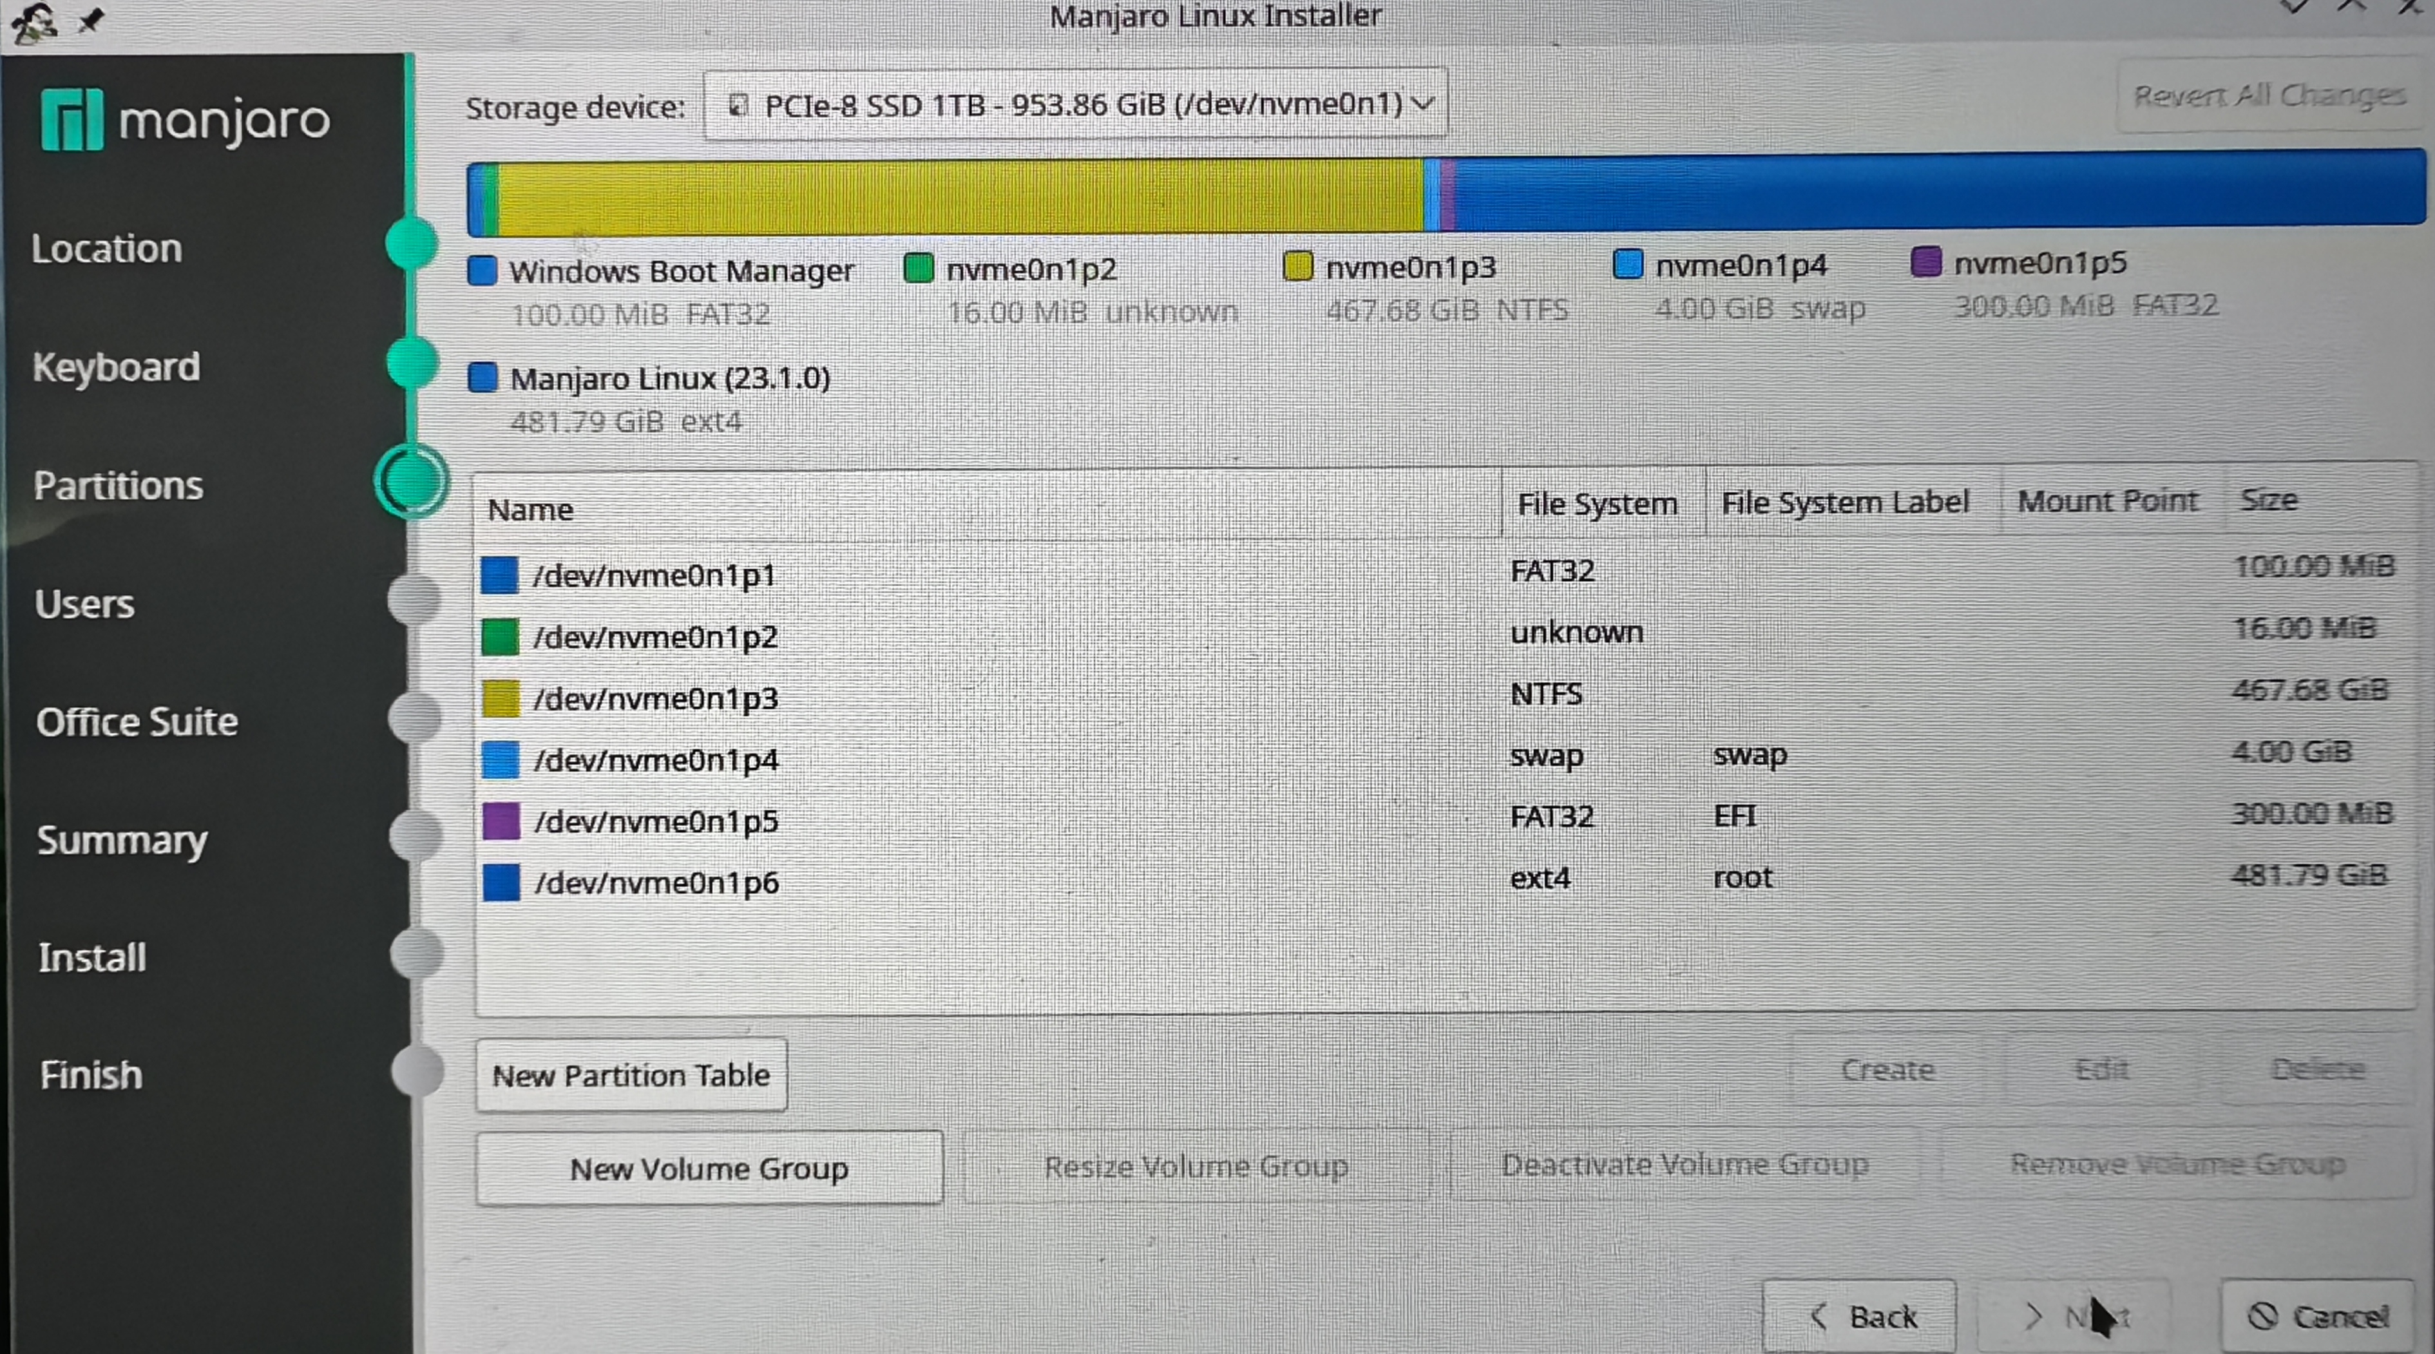Image resolution: width=2435 pixels, height=1354 pixels.
Task: Go to the Users step in the sidebar
Action: [x=84, y=604]
